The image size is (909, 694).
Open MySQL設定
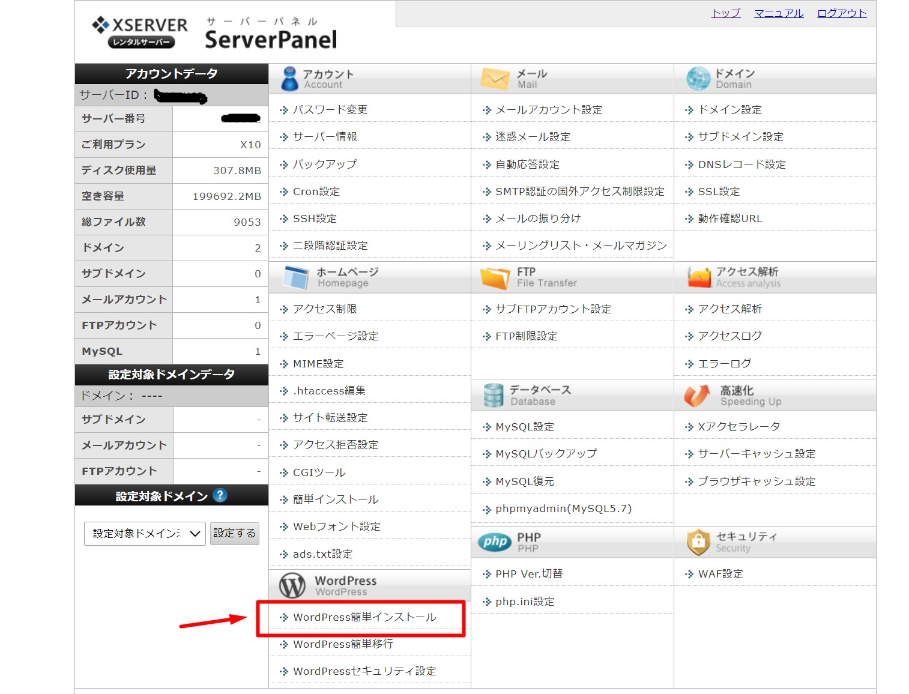525,427
